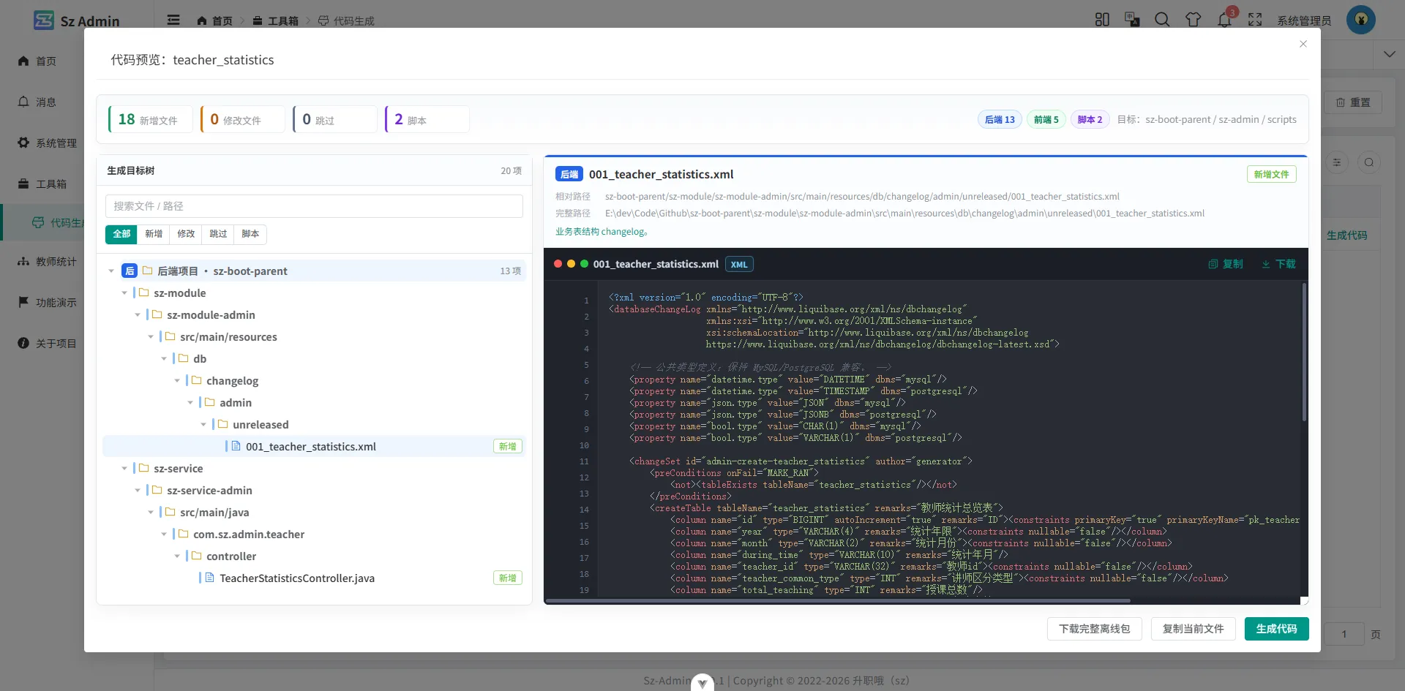Collapse the controller folder
1405x691 pixels.
coord(177,556)
